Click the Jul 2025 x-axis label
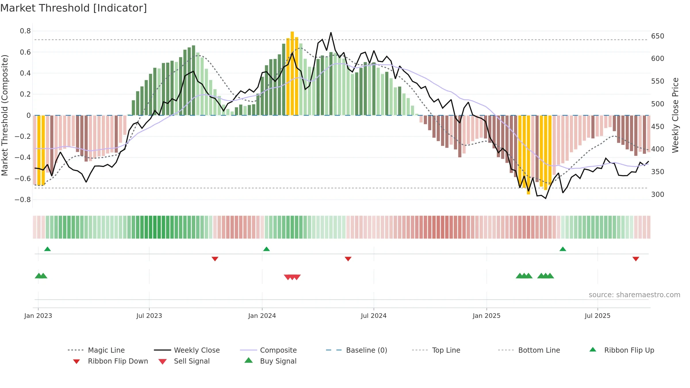The image size is (690, 388). tap(598, 316)
